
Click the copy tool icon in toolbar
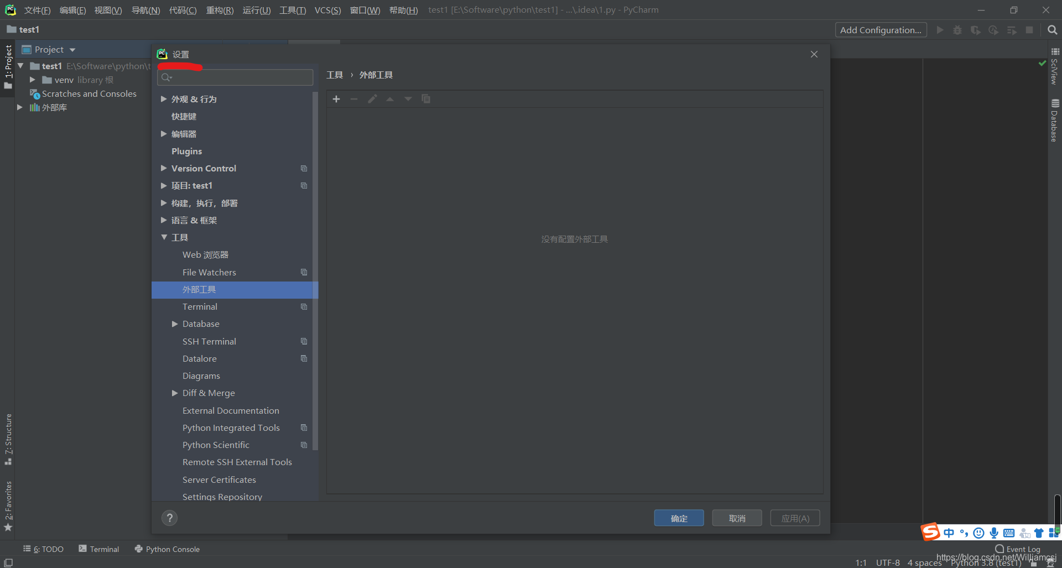426,99
